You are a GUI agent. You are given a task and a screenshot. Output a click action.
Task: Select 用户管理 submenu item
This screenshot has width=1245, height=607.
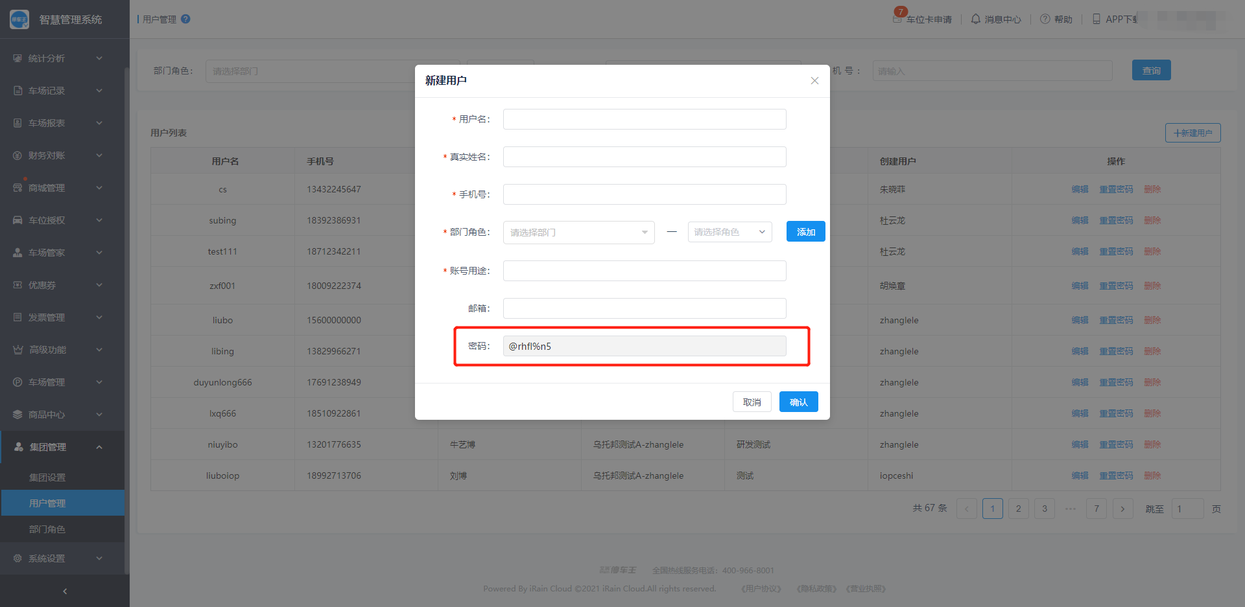[x=62, y=503]
